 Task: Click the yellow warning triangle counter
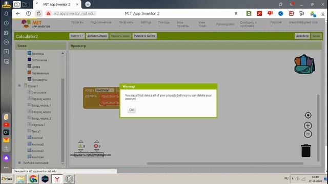tap(80, 146)
